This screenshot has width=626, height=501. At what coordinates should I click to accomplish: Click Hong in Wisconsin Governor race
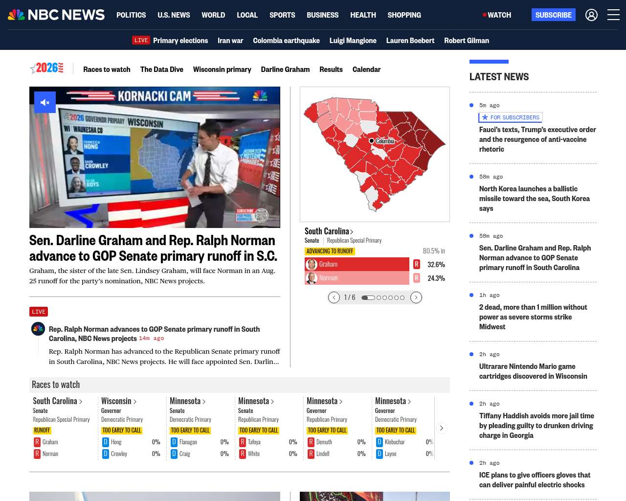click(116, 442)
